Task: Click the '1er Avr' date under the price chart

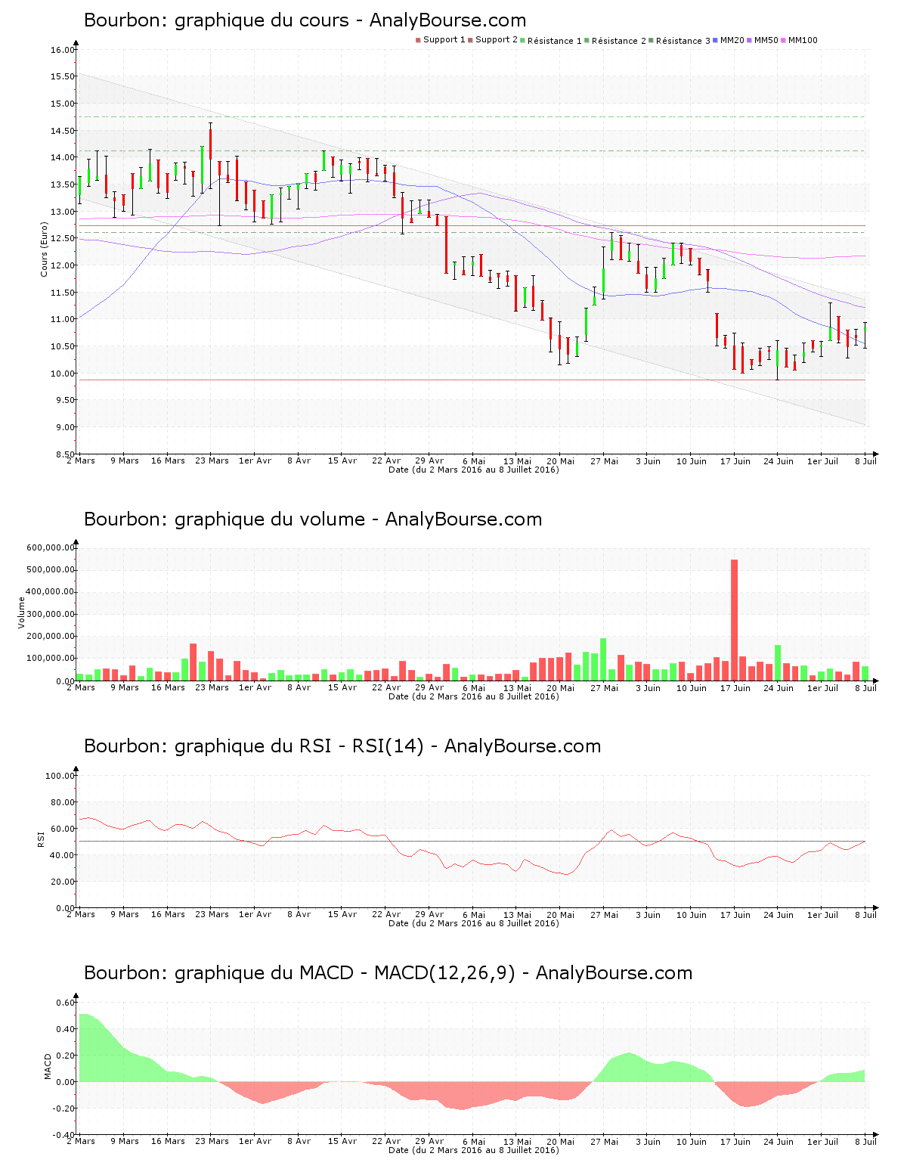Action: point(255,460)
